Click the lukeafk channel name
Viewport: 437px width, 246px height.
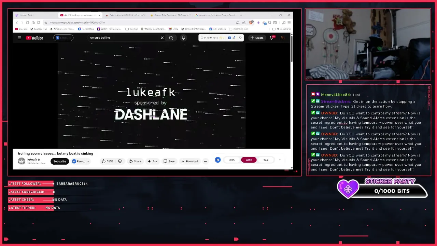32,160
